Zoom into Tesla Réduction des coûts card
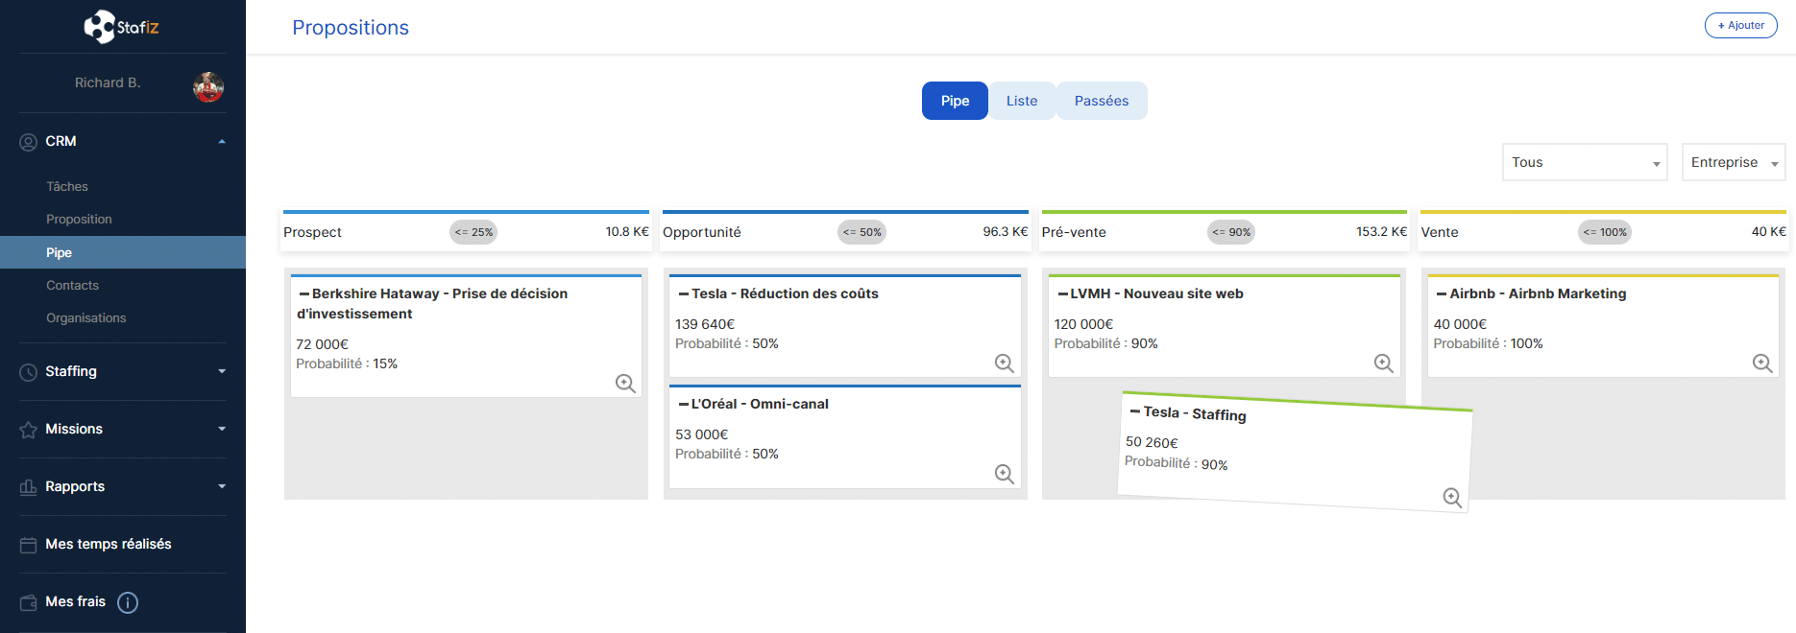Image resolution: width=1796 pixels, height=633 pixels. pos(1005,363)
